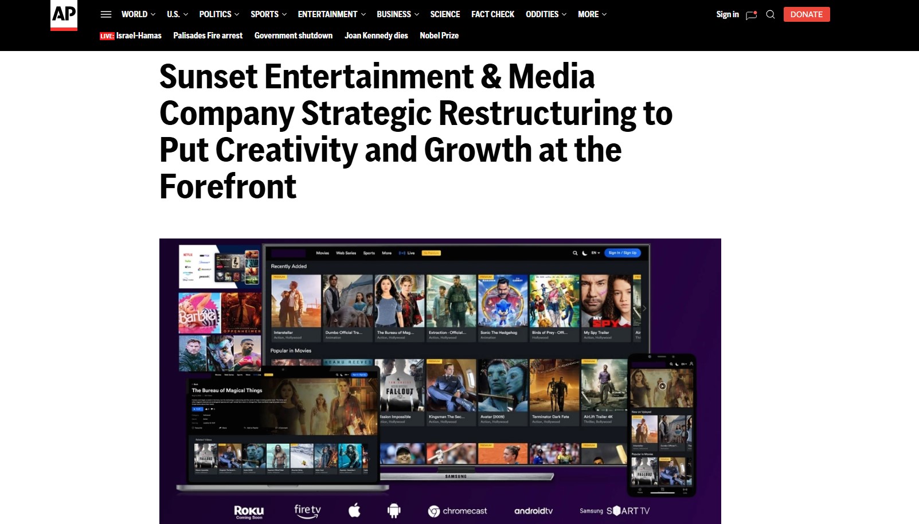Click the red LIVE badge icon
919x524 pixels.
tap(107, 36)
